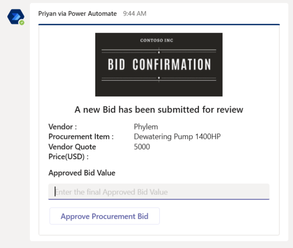
Task: Click the Procurement Item label
Action: (x=81, y=136)
